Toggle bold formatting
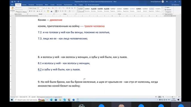The image size is (191, 107). [30, 11]
